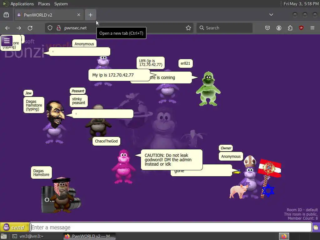Go forward with the browser forward arrow

click(x=19, y=28)
